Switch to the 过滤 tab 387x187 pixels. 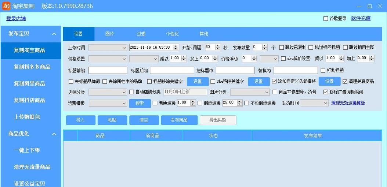coord(141,34)
